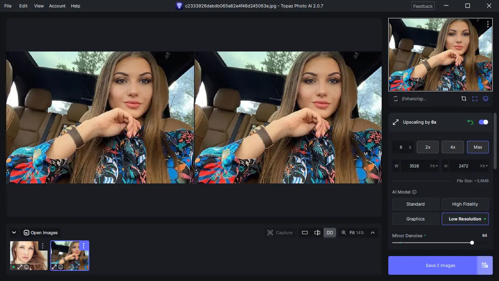This screenshot has width=499, height=281.
Task: Open three-dot menu on the first thumbnail
Action: [x=42, y=246]
